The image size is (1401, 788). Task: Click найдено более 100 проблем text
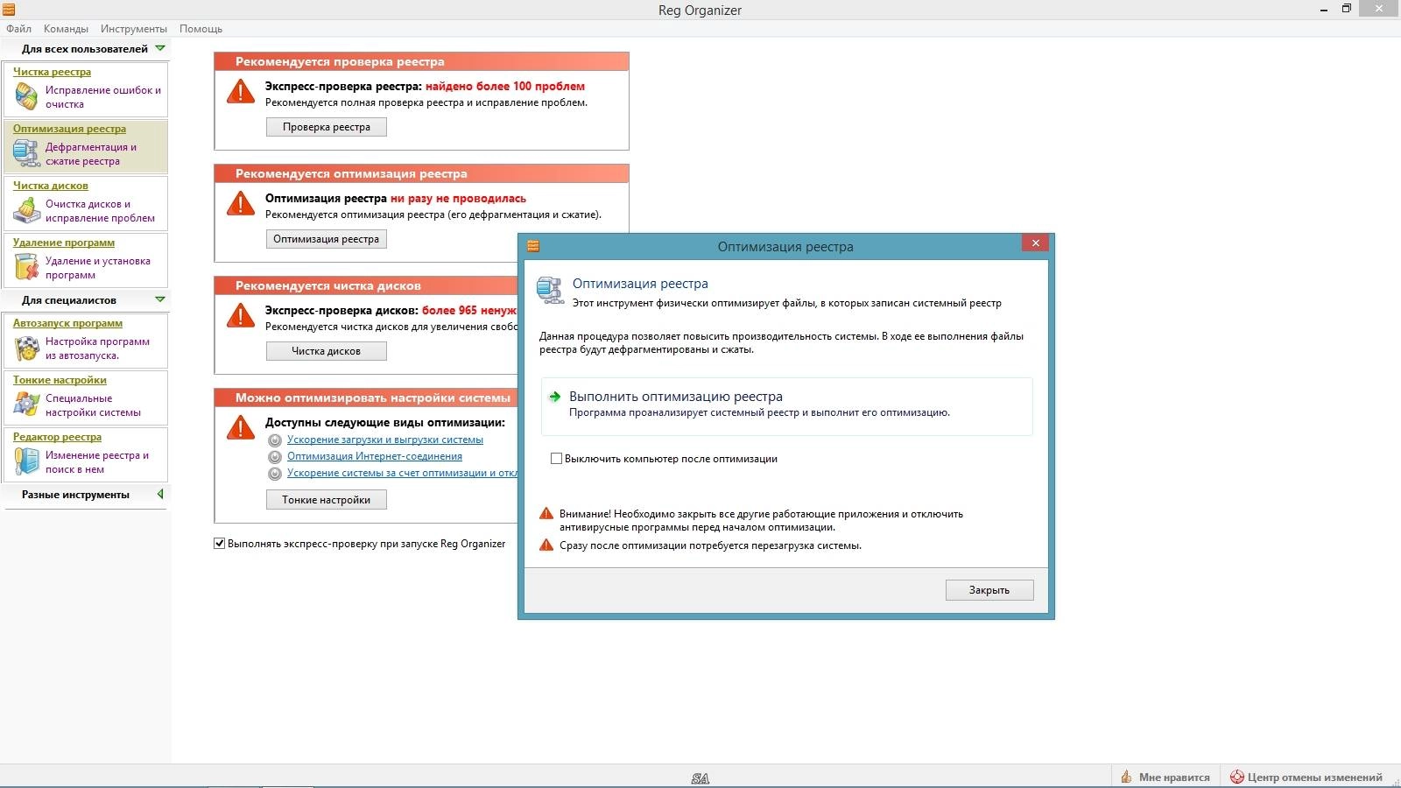[x=505, y=87]
